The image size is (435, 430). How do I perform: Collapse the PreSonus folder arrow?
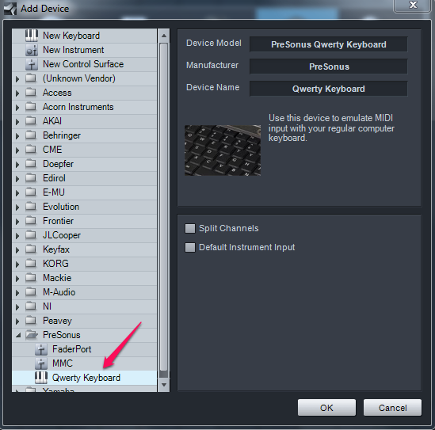coord(18,335)
